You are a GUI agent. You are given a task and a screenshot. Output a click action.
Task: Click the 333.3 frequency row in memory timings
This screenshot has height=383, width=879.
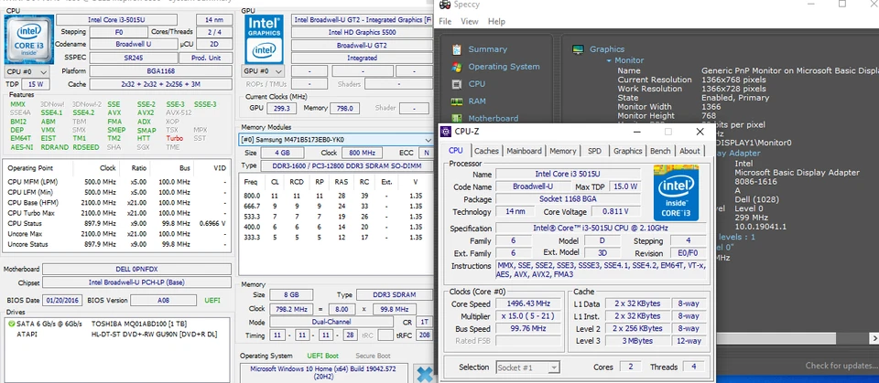pos(336,238)
